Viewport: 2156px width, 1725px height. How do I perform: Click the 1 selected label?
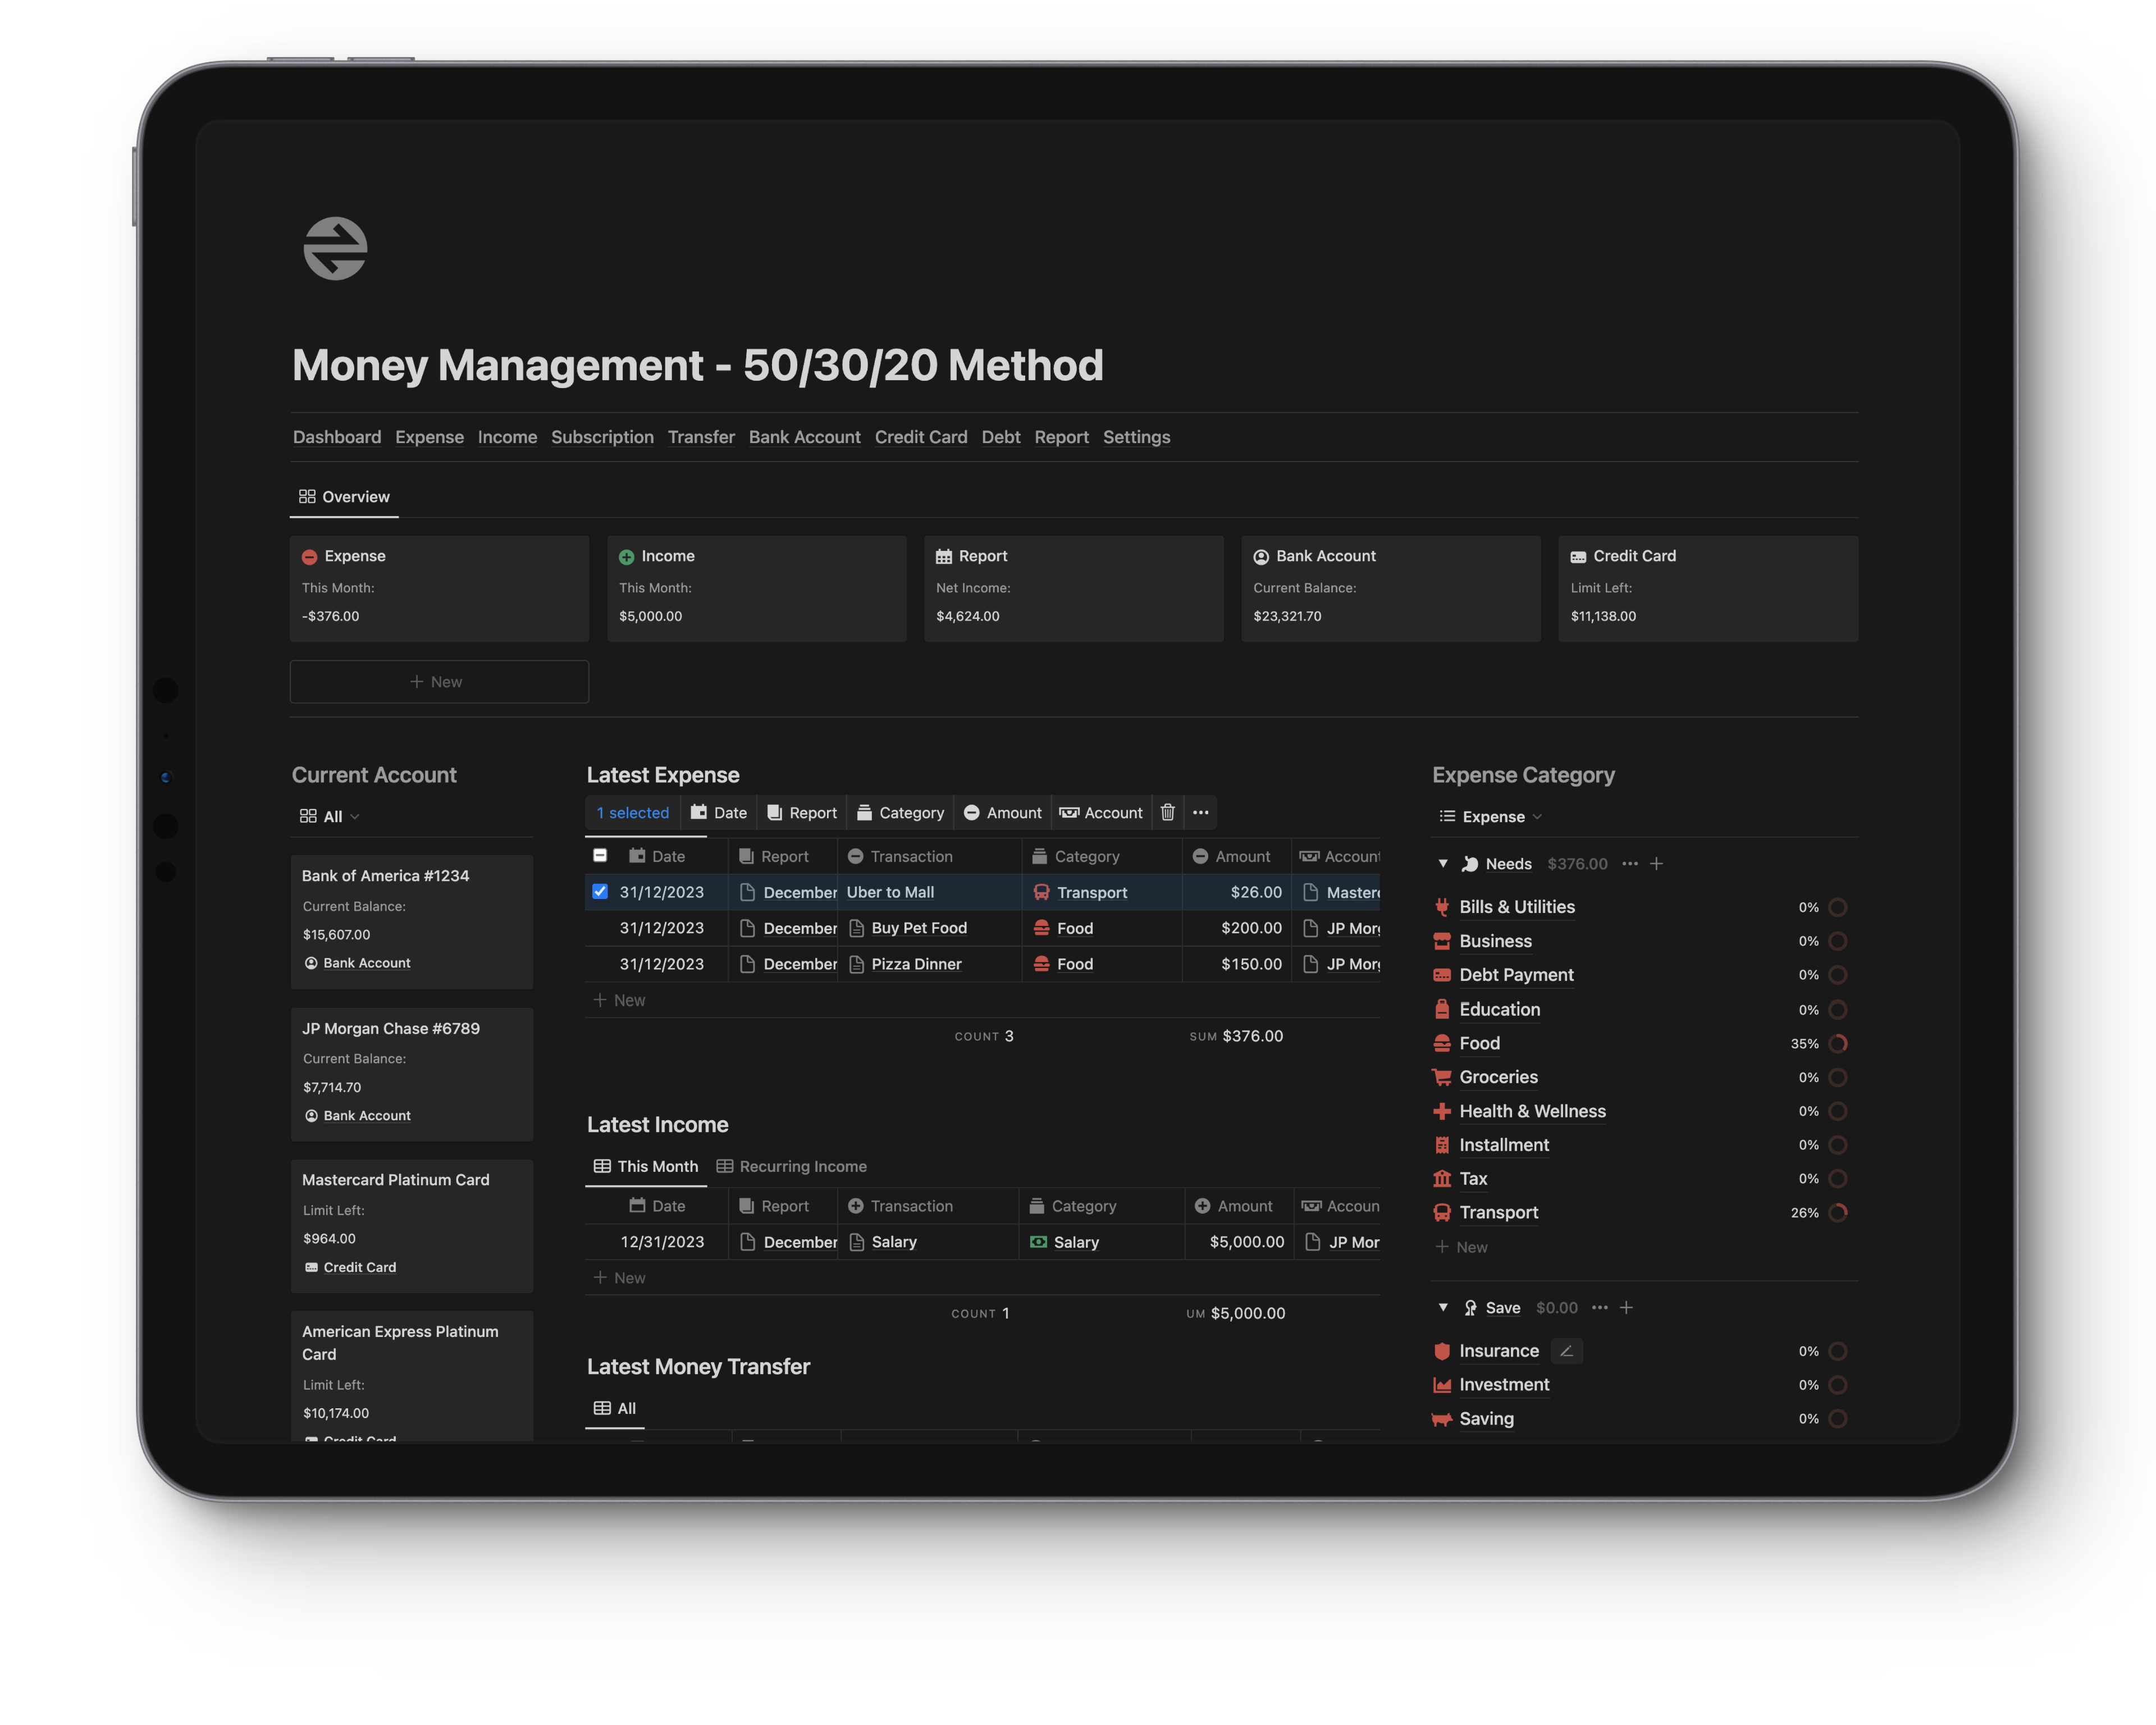coord(633,813)
